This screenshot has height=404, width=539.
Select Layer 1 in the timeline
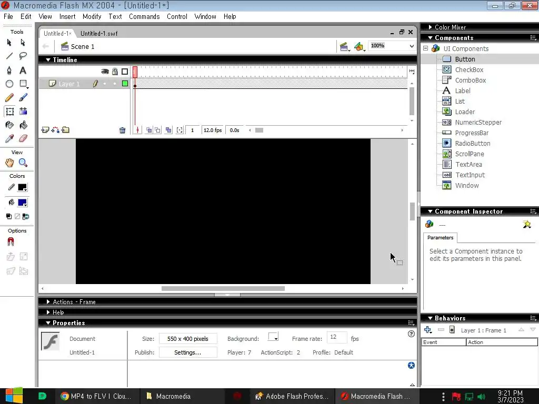(69, 84)
